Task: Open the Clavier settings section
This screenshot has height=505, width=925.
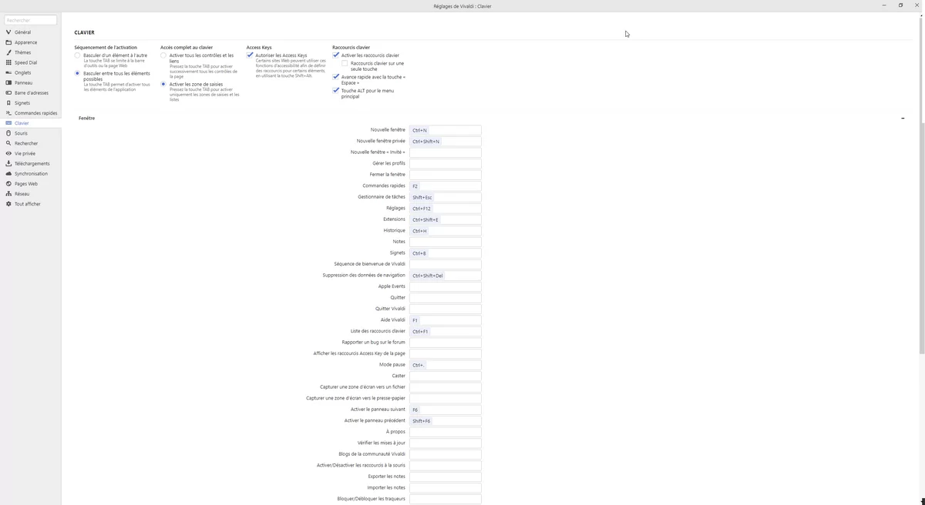Action: tap(31, 123)
